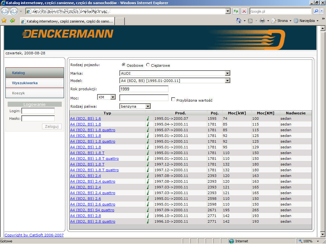Go back with the browser Back arrow
The height and width of the screenshot is (244, 326).
click(5, 11)
